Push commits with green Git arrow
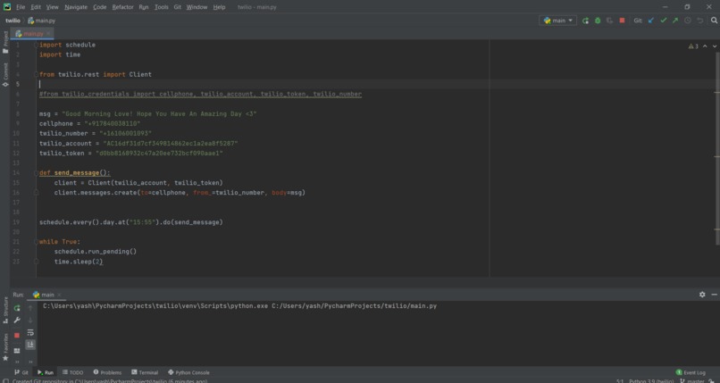This screenshot has width=720, height=383. coord(675,21)
